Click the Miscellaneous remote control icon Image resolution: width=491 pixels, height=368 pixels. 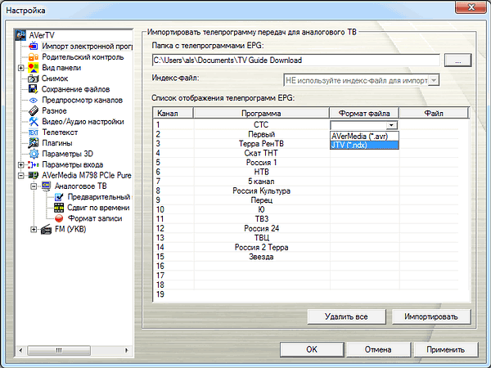(x=34, y=110)
